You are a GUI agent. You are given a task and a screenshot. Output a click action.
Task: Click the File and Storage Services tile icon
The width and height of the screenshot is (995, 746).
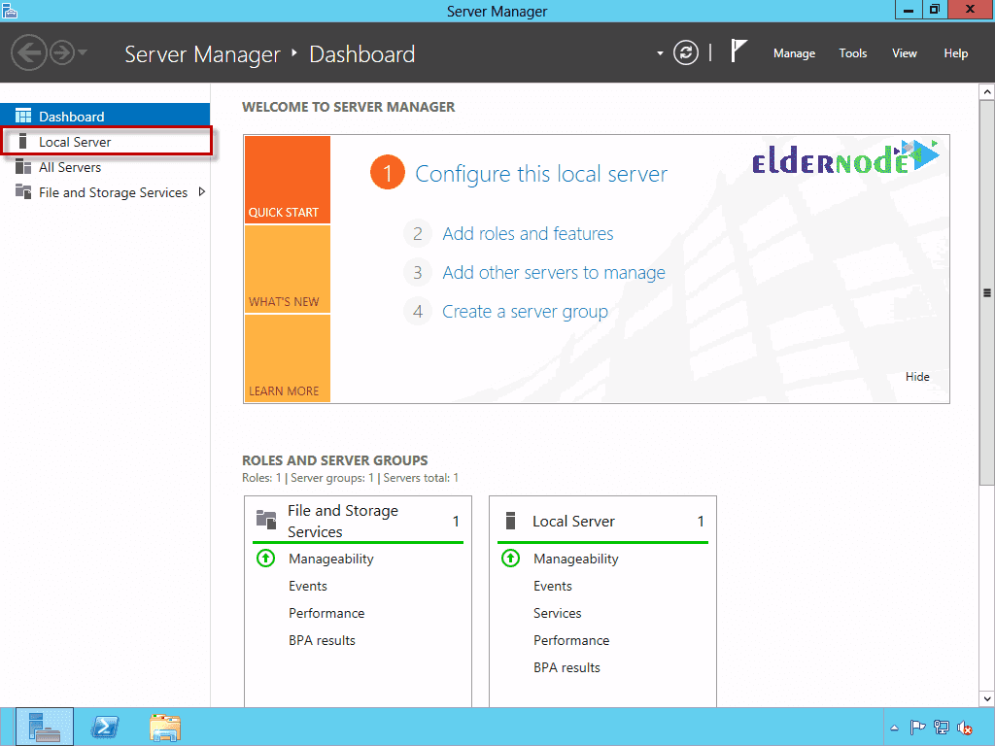(x=266, y=520)
